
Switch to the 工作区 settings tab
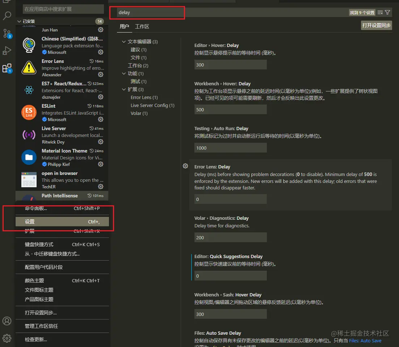142,26
